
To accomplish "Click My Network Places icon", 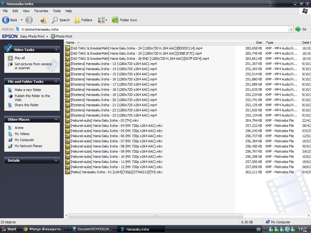I will pyautogui.click(x=10, y=146).
